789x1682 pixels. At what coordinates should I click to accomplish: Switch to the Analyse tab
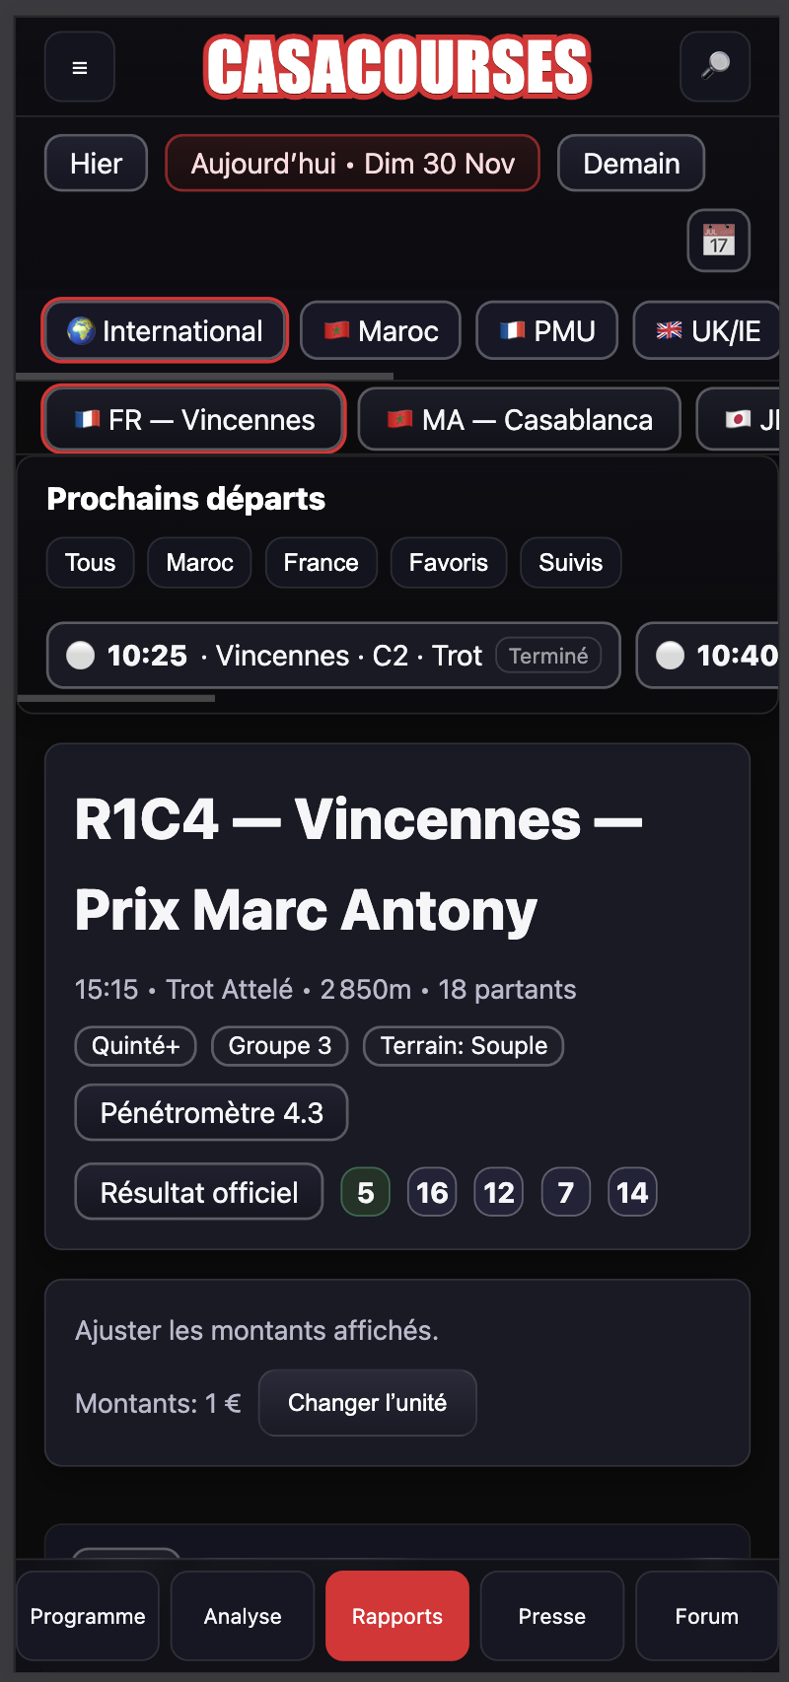[243, 1616]
